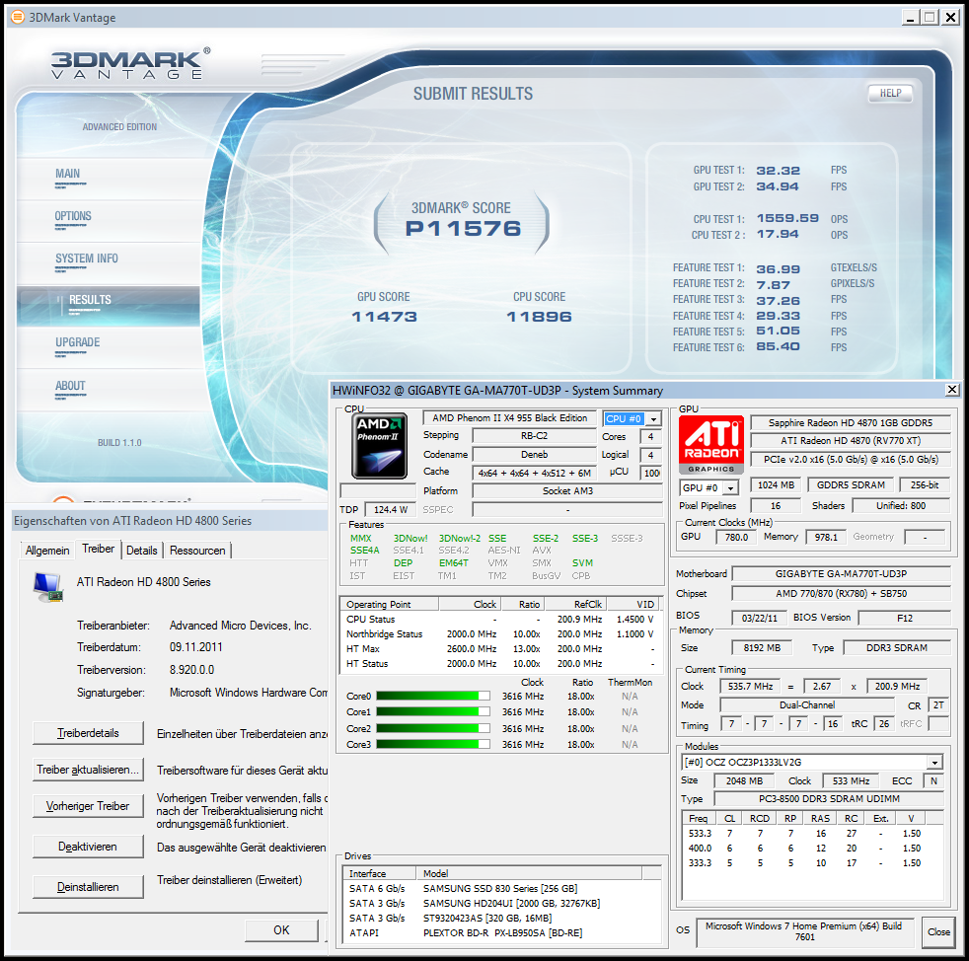Click the Core1 usage bar

pos(433,712)
